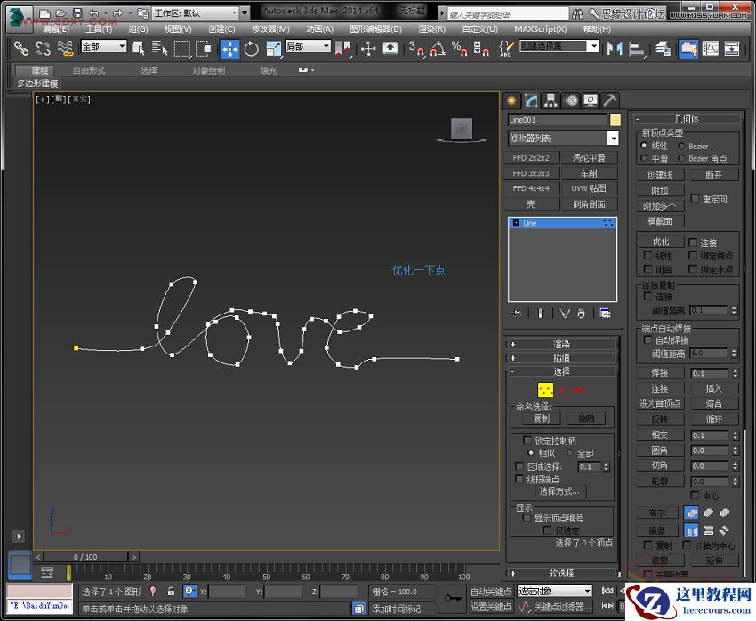The image size is (756, 621).
Task: Expand the 渲染 rollout
Action: [562, 344]
